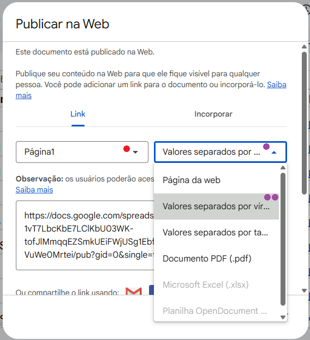Select Página da web format option
310x340 pixels.
point(216,180)
